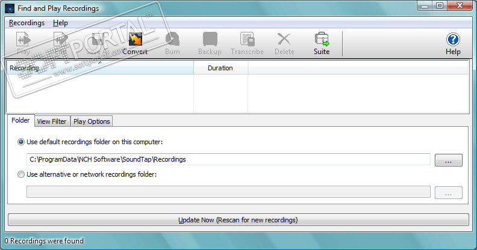Browse for the alternative network folder
The image size is (477, 250).
pyautogui.click(x=449, y=192)
